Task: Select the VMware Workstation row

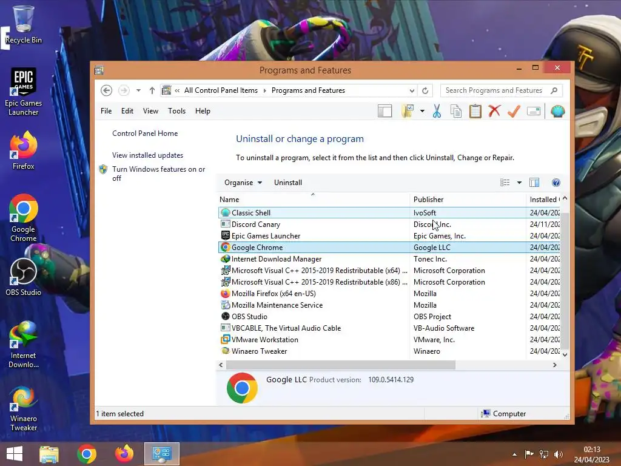Action: pos(389,339)
